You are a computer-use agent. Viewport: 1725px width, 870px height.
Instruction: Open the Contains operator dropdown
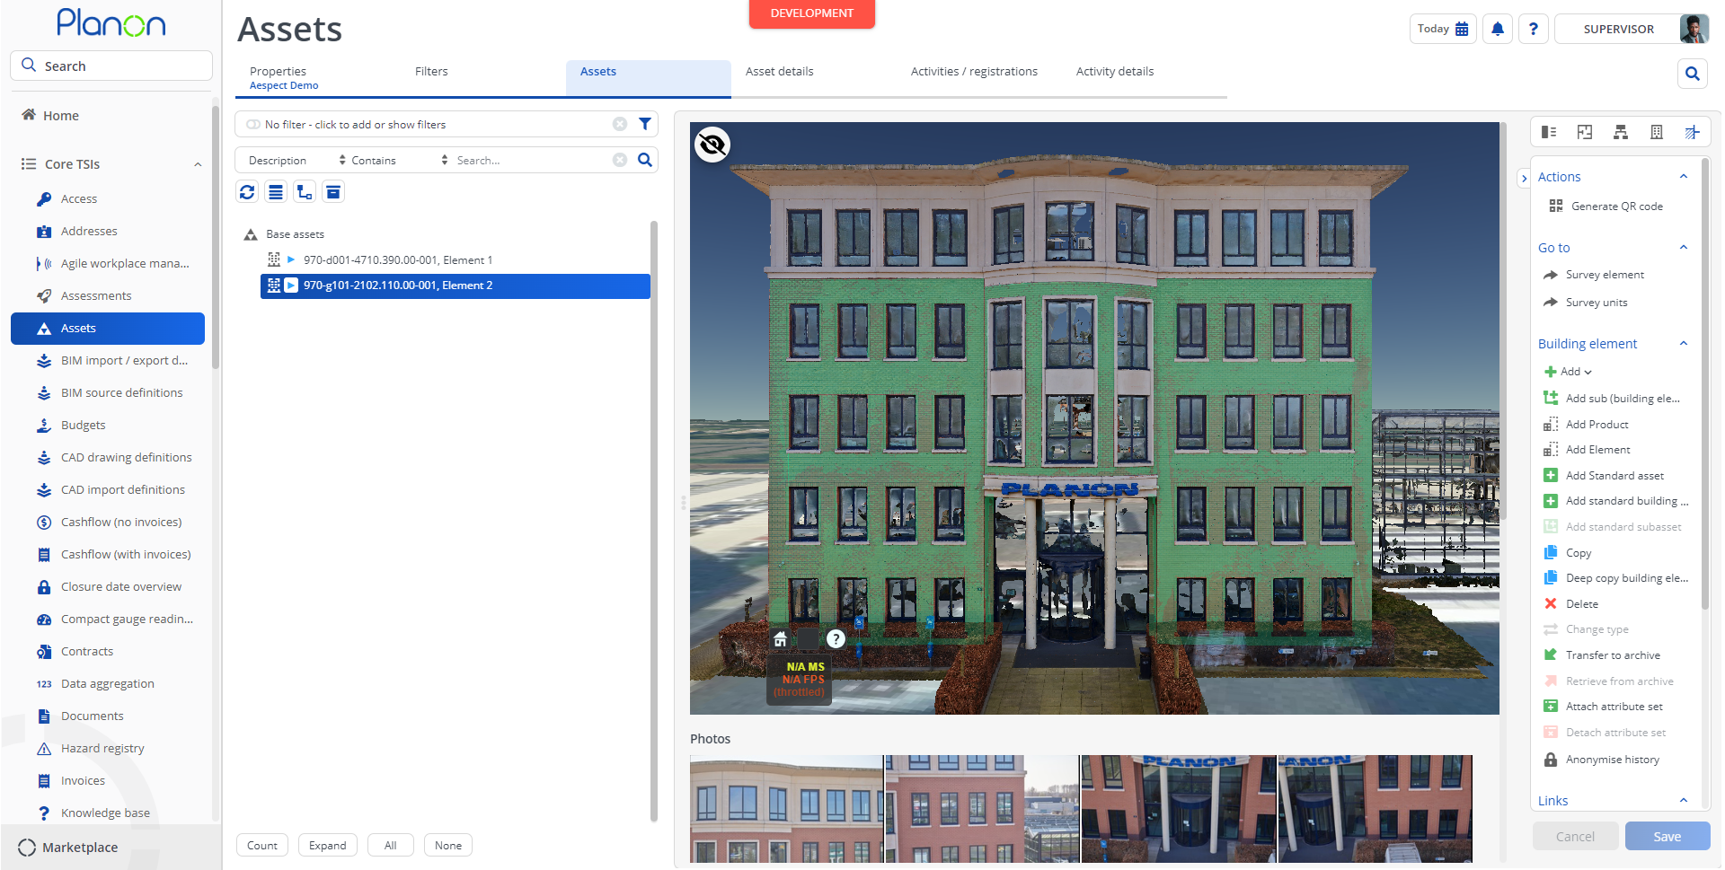[400, 160]
